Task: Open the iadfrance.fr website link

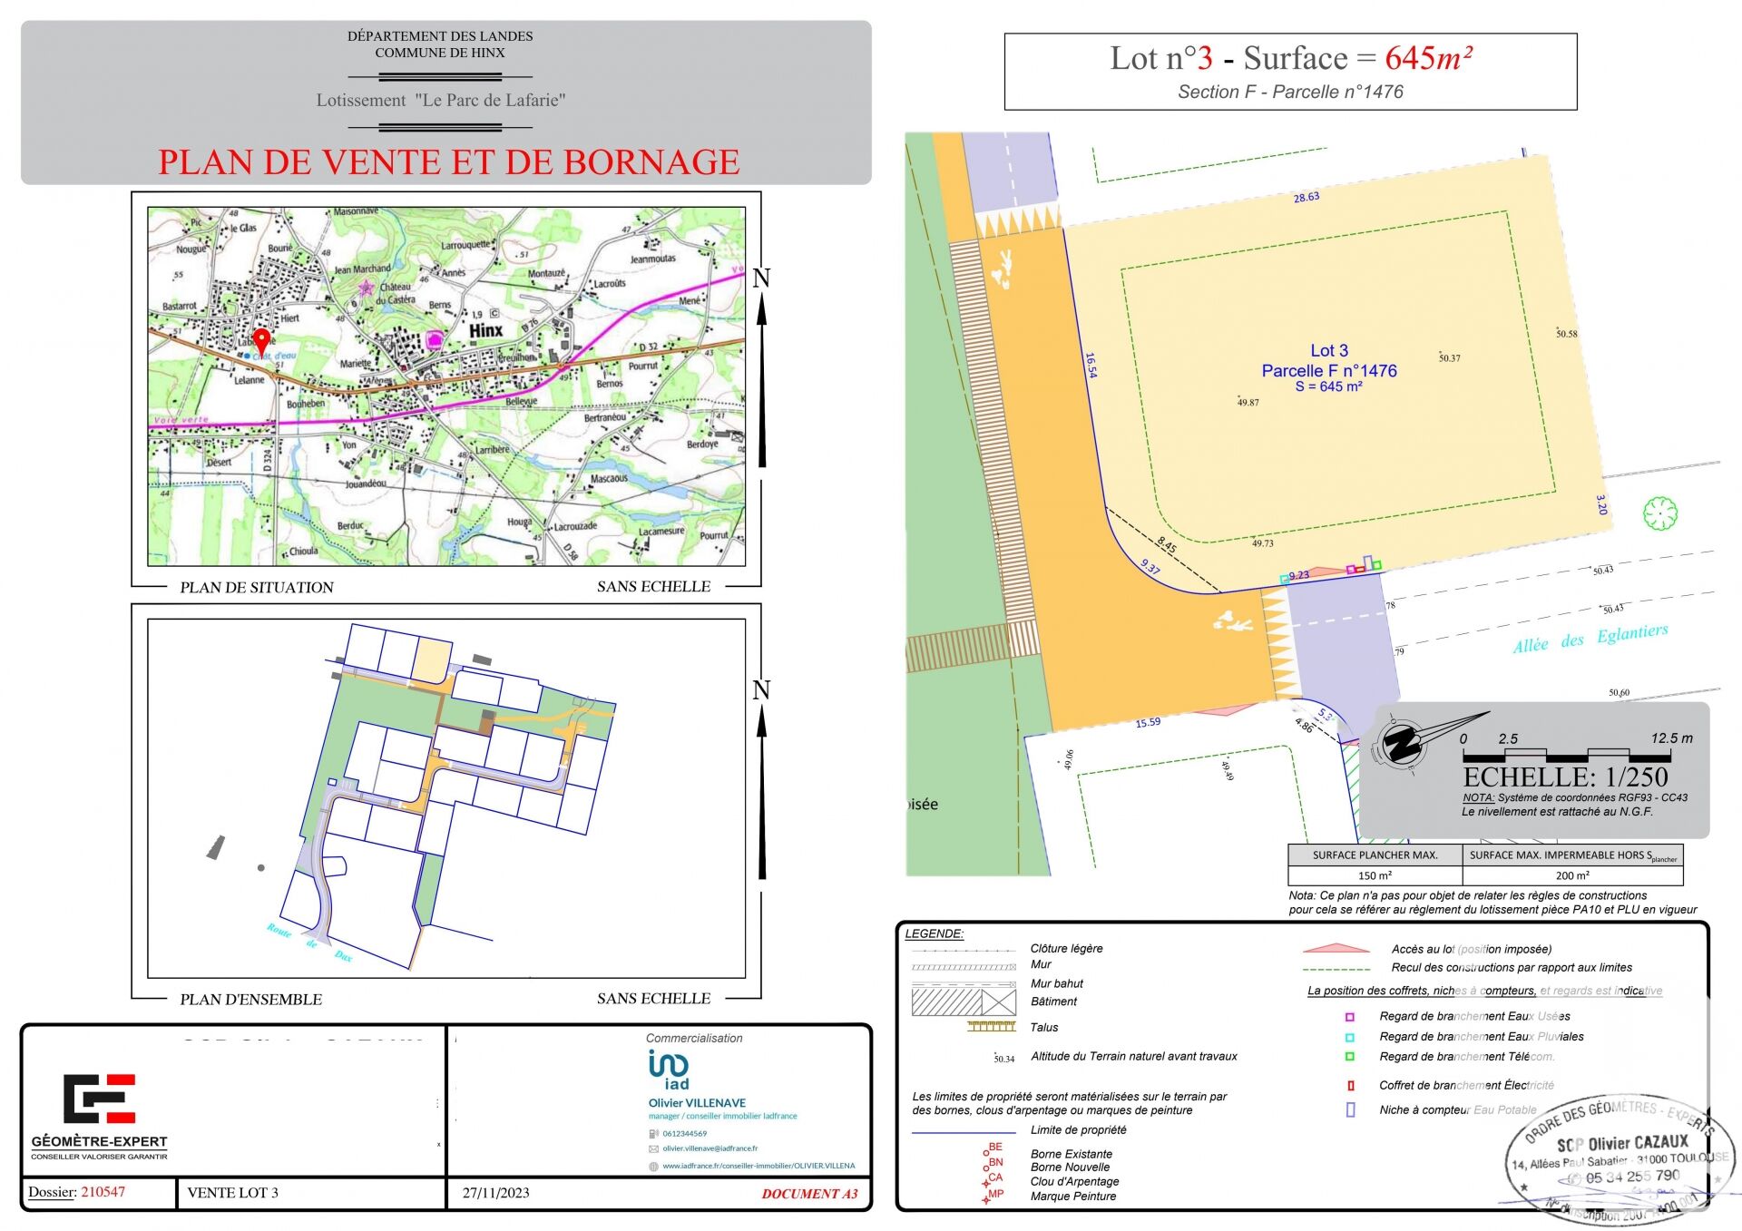Action: (x=758, y=1166)
